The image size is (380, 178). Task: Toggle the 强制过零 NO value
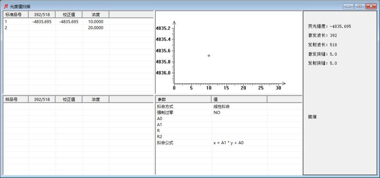[x=217, y=112]
